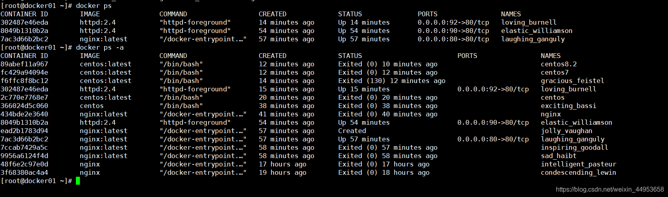The height and width of the screenshot is (197, 668).
Task: Click the "/bin/bash" command of 89abef11a967
Action: [x=181, y=64]
